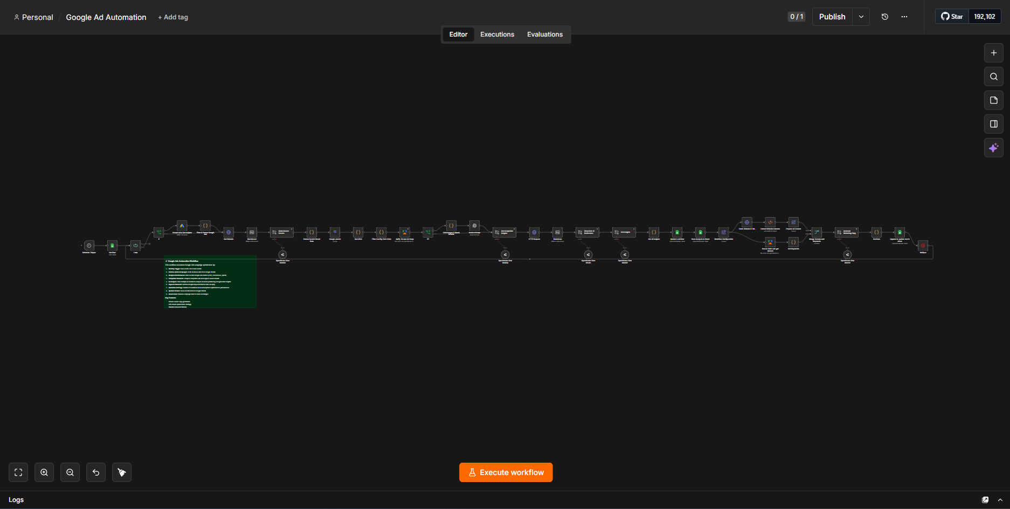
Task: Open the Personal project breadcrumb
Action: point(33,17)
